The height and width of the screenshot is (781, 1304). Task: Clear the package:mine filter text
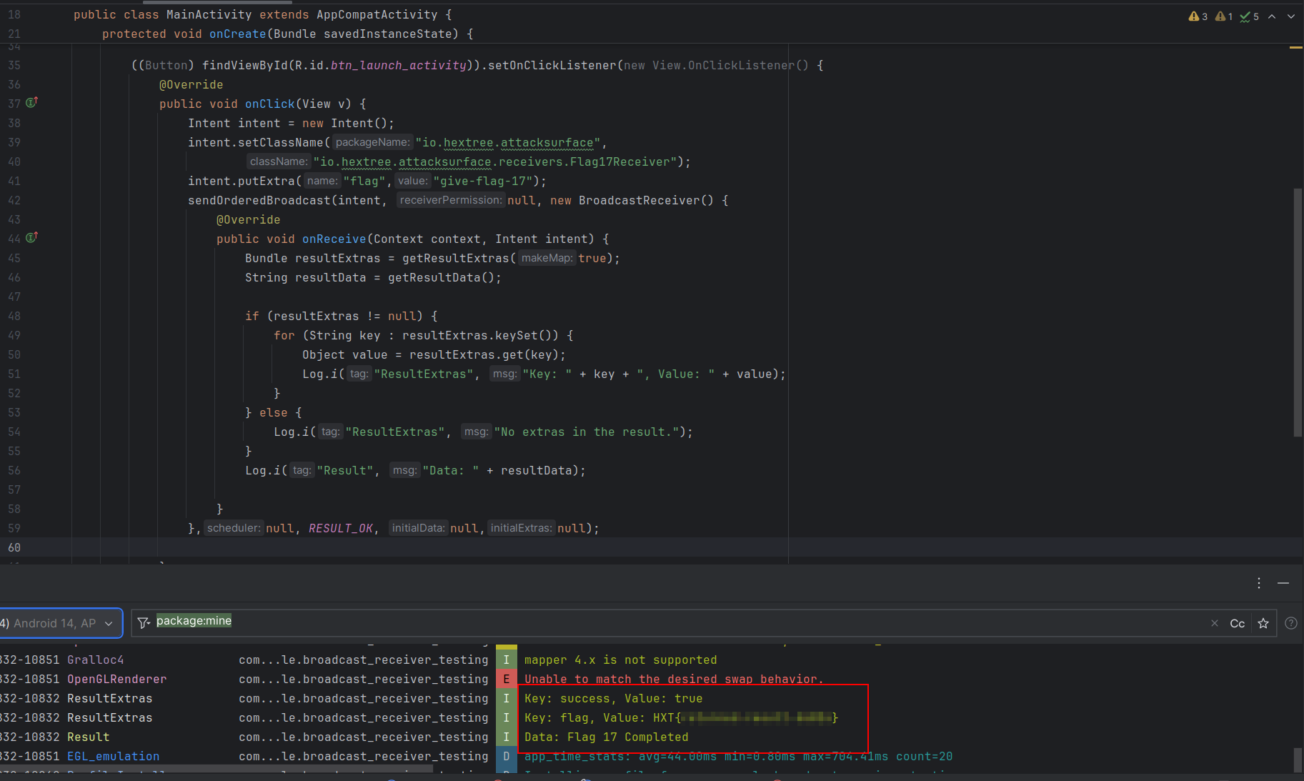coord(1215,623)
